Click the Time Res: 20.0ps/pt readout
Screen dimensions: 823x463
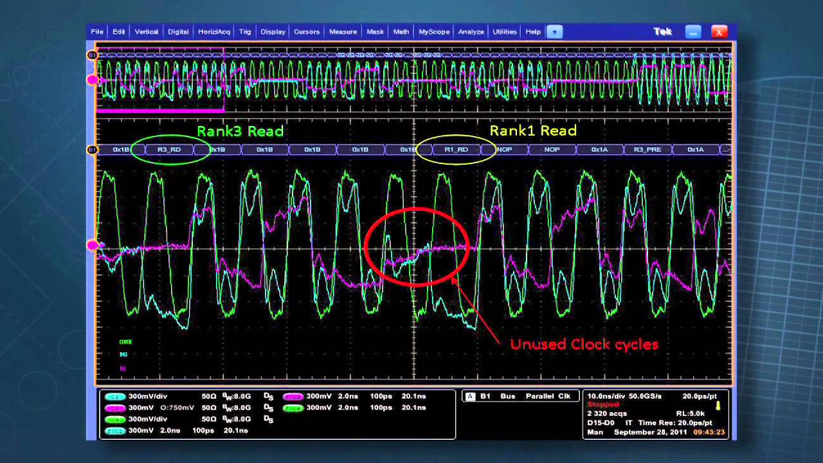coord(676,422)
